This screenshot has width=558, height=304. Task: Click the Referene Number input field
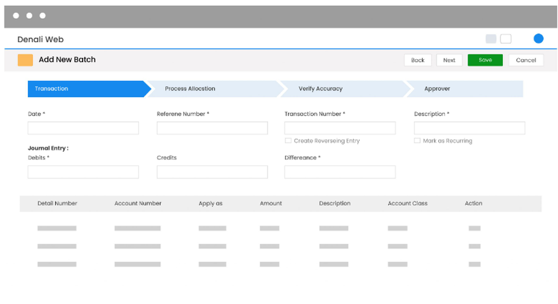(212, 128)
